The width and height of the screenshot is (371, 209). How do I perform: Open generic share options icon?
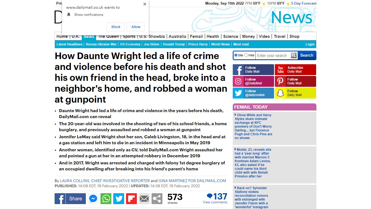click(157, 199)
